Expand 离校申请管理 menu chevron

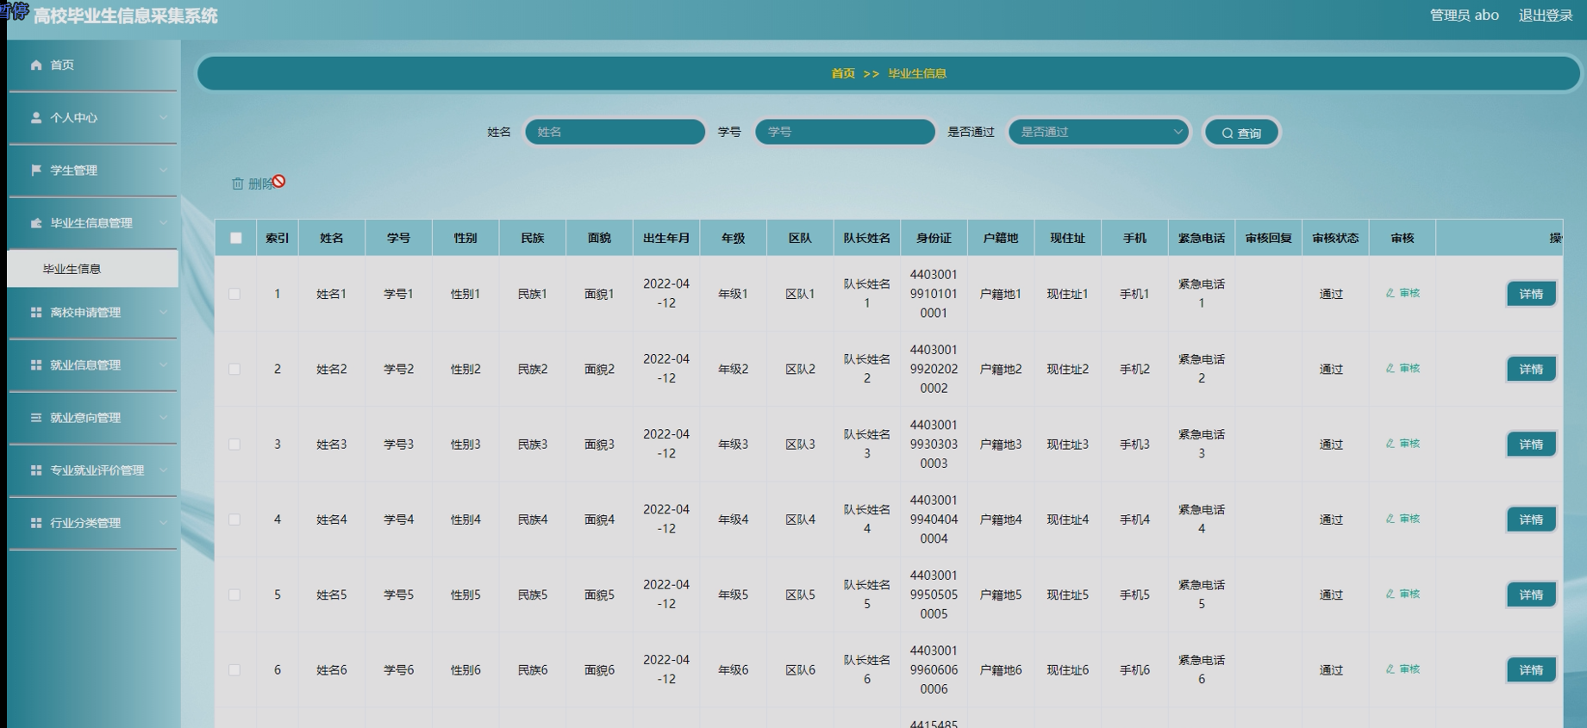pos(163,312)
